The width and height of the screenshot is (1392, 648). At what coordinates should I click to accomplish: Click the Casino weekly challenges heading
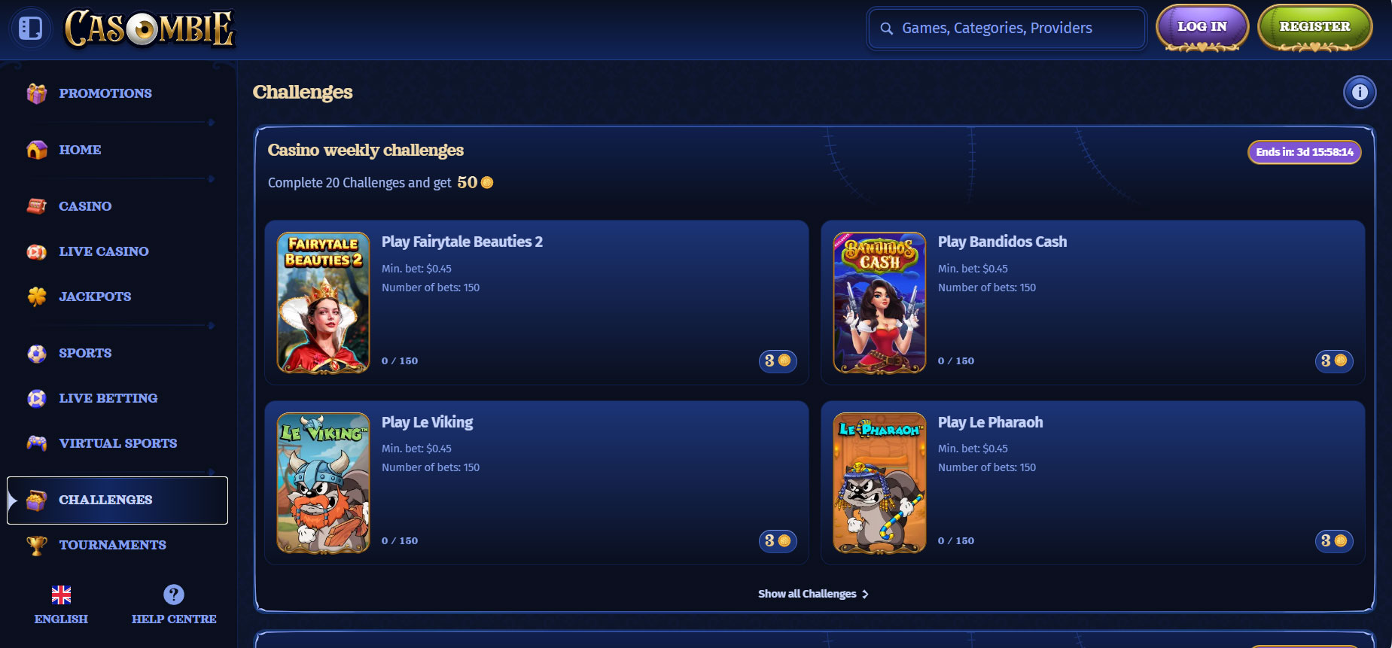[x=366, y=150]
